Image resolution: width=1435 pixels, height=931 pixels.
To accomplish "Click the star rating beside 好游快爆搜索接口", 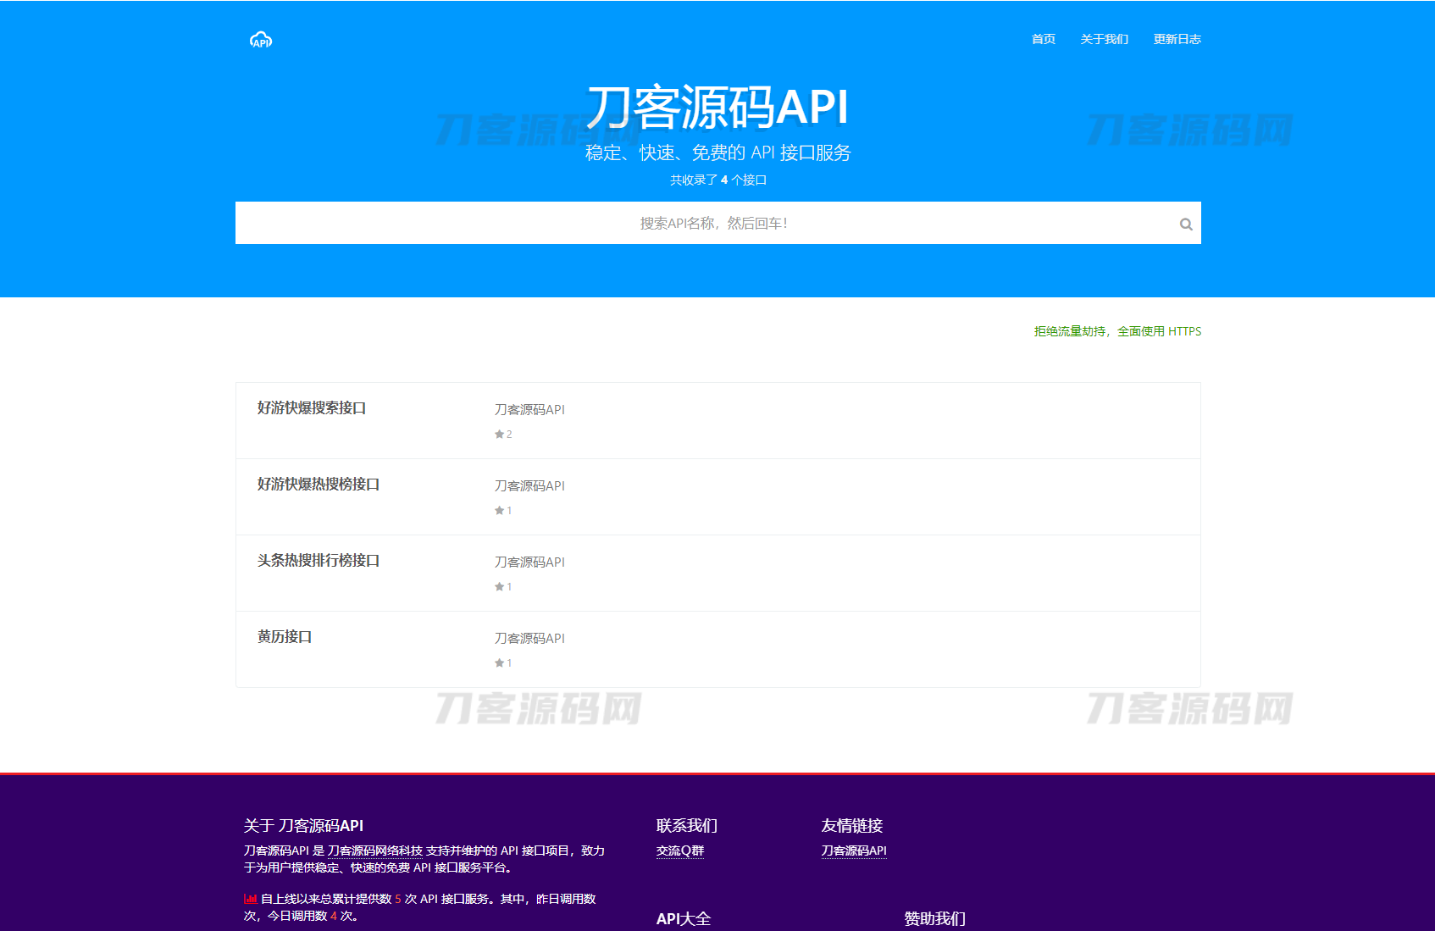I will [x=502, y=434].
